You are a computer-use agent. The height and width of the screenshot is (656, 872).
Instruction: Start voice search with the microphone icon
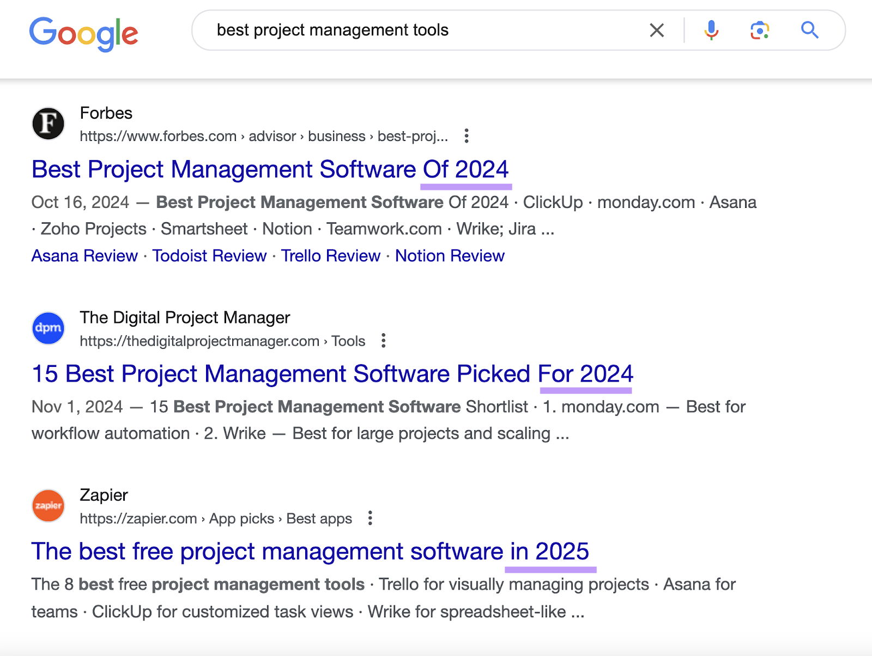710,30
